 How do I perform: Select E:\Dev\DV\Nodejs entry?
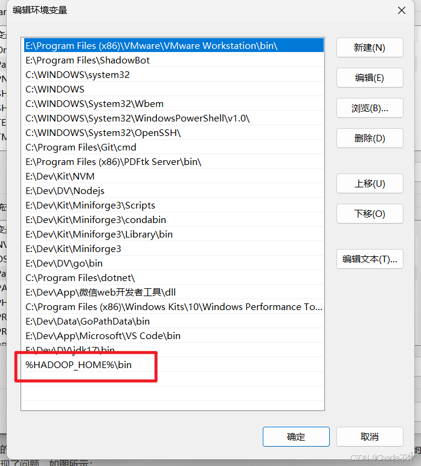pyautogui.click(x=173, y=191)
